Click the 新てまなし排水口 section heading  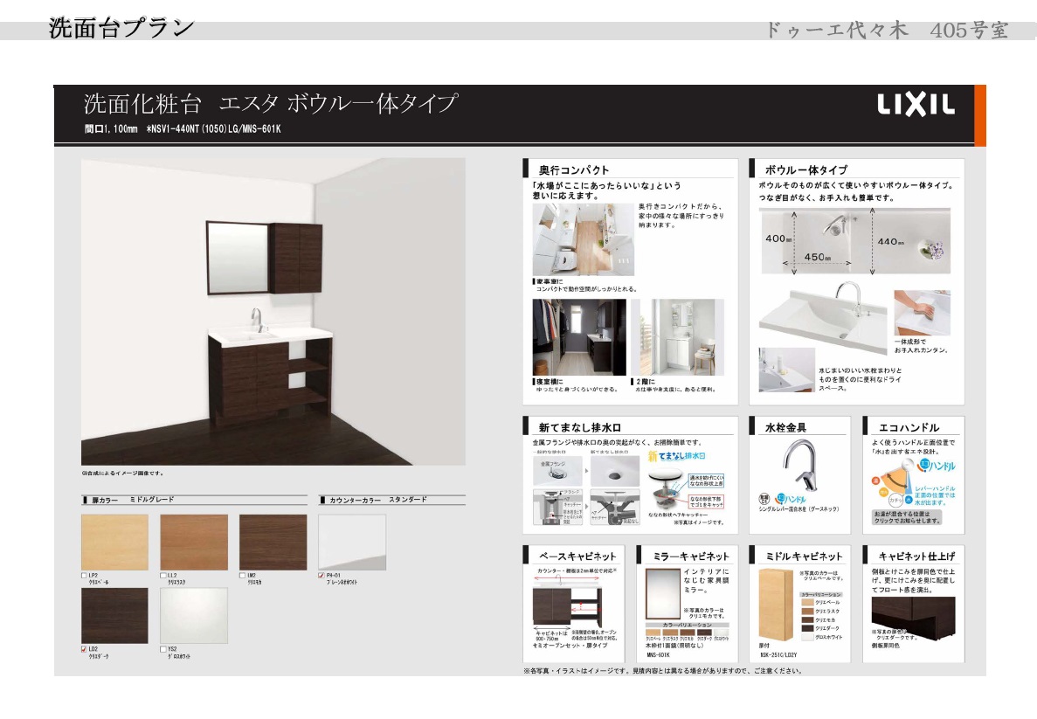click(x=580, y=428)
